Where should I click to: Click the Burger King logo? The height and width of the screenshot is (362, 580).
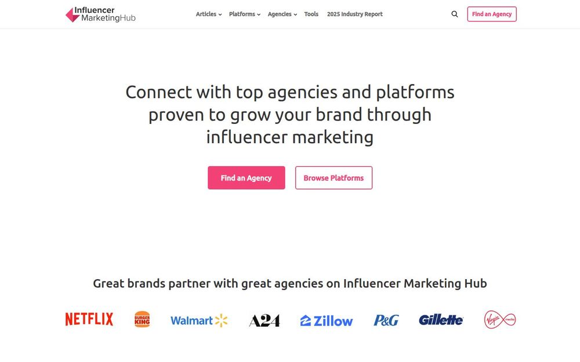[142, 319]
